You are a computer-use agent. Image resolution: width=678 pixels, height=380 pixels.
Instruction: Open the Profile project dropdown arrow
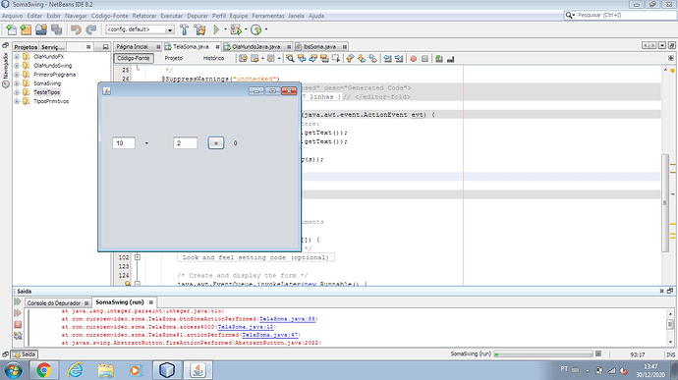(x=266, y=29)
